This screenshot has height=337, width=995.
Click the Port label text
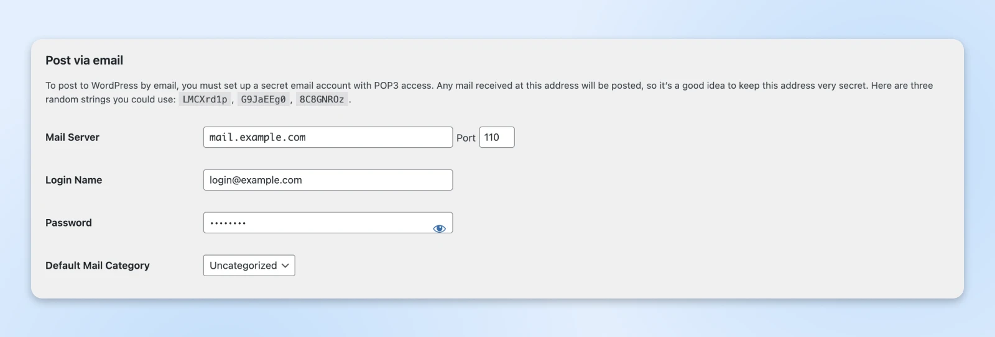(x=466, y=138)
